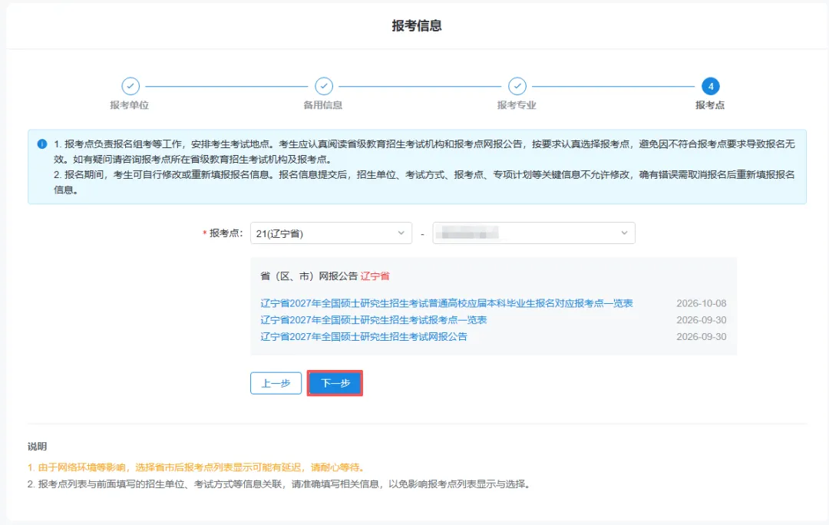This screenshot has width=829, height=525.
Task: Click the 上一步 button
Action: pyautogui.click(x=276, y=383)
